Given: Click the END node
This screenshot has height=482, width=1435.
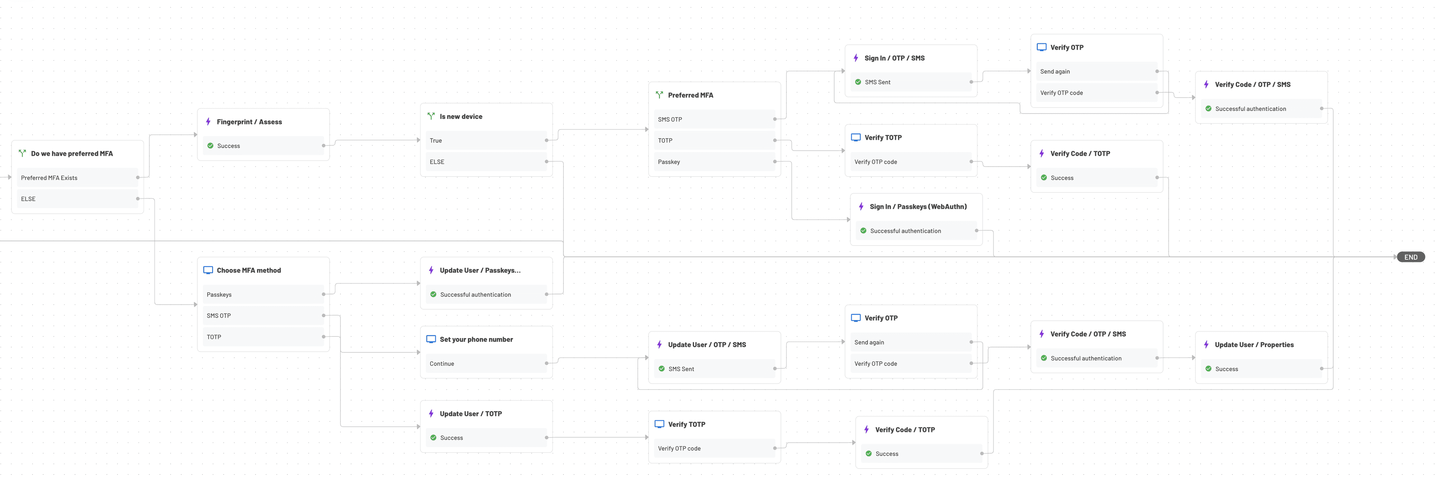Looking at the screenshot, I should click(x=1411, y=257).
